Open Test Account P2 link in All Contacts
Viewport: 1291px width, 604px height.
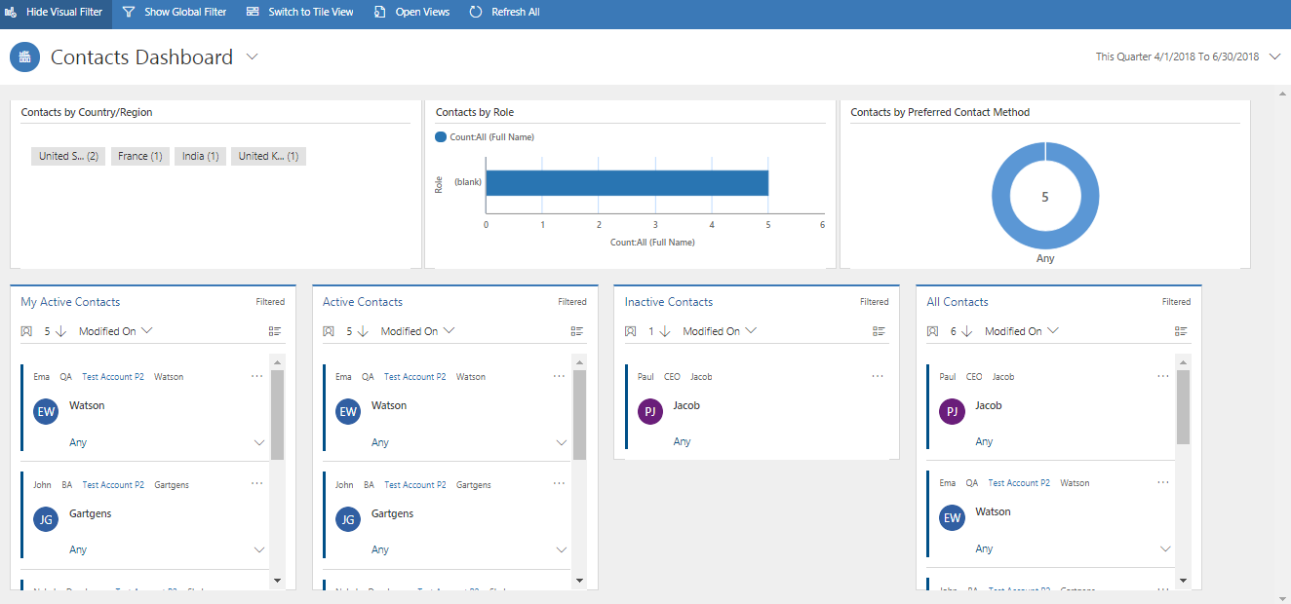pyautogui.click(x=1019, y=483)
